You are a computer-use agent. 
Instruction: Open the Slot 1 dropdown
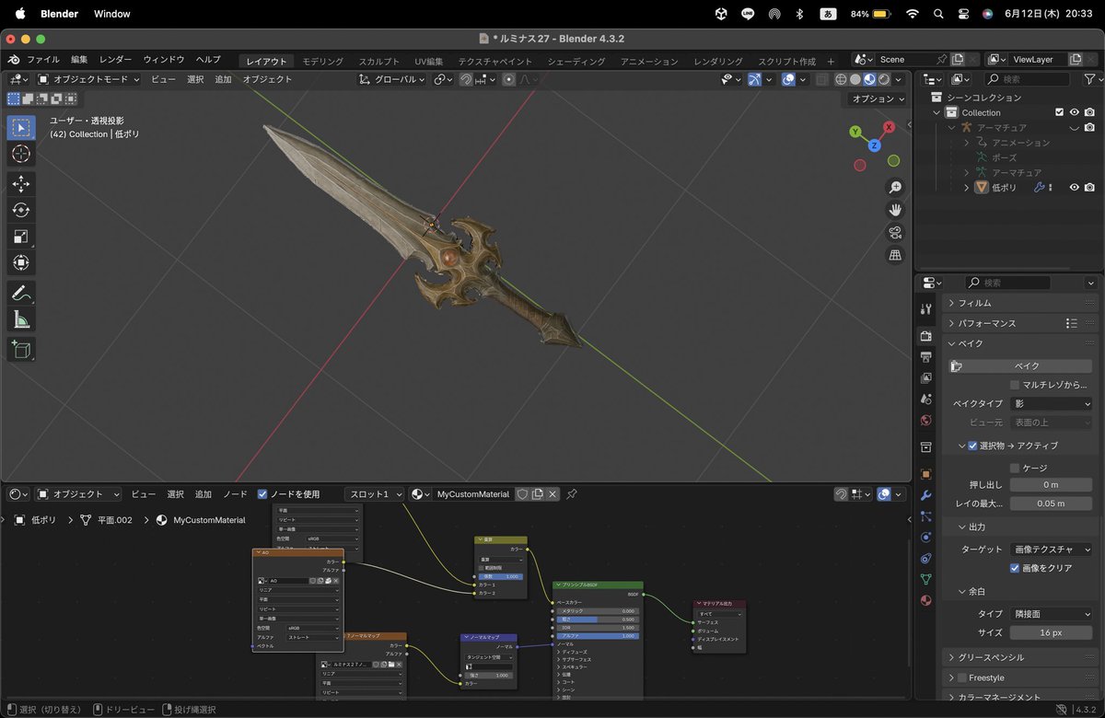[x=375, y=494]
